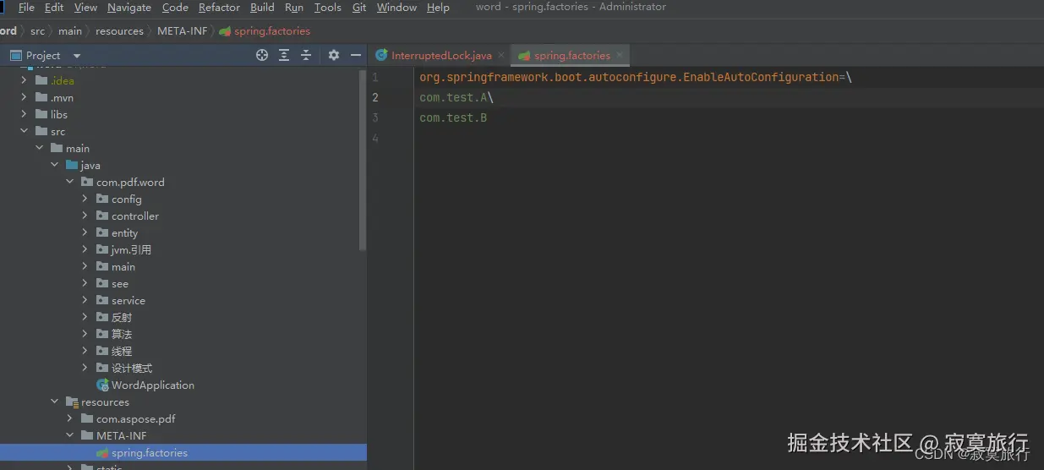Click the Select Opened File locate icon
Image resolution: width=1044 pixels, height=470 pixels.
(262, 55)
